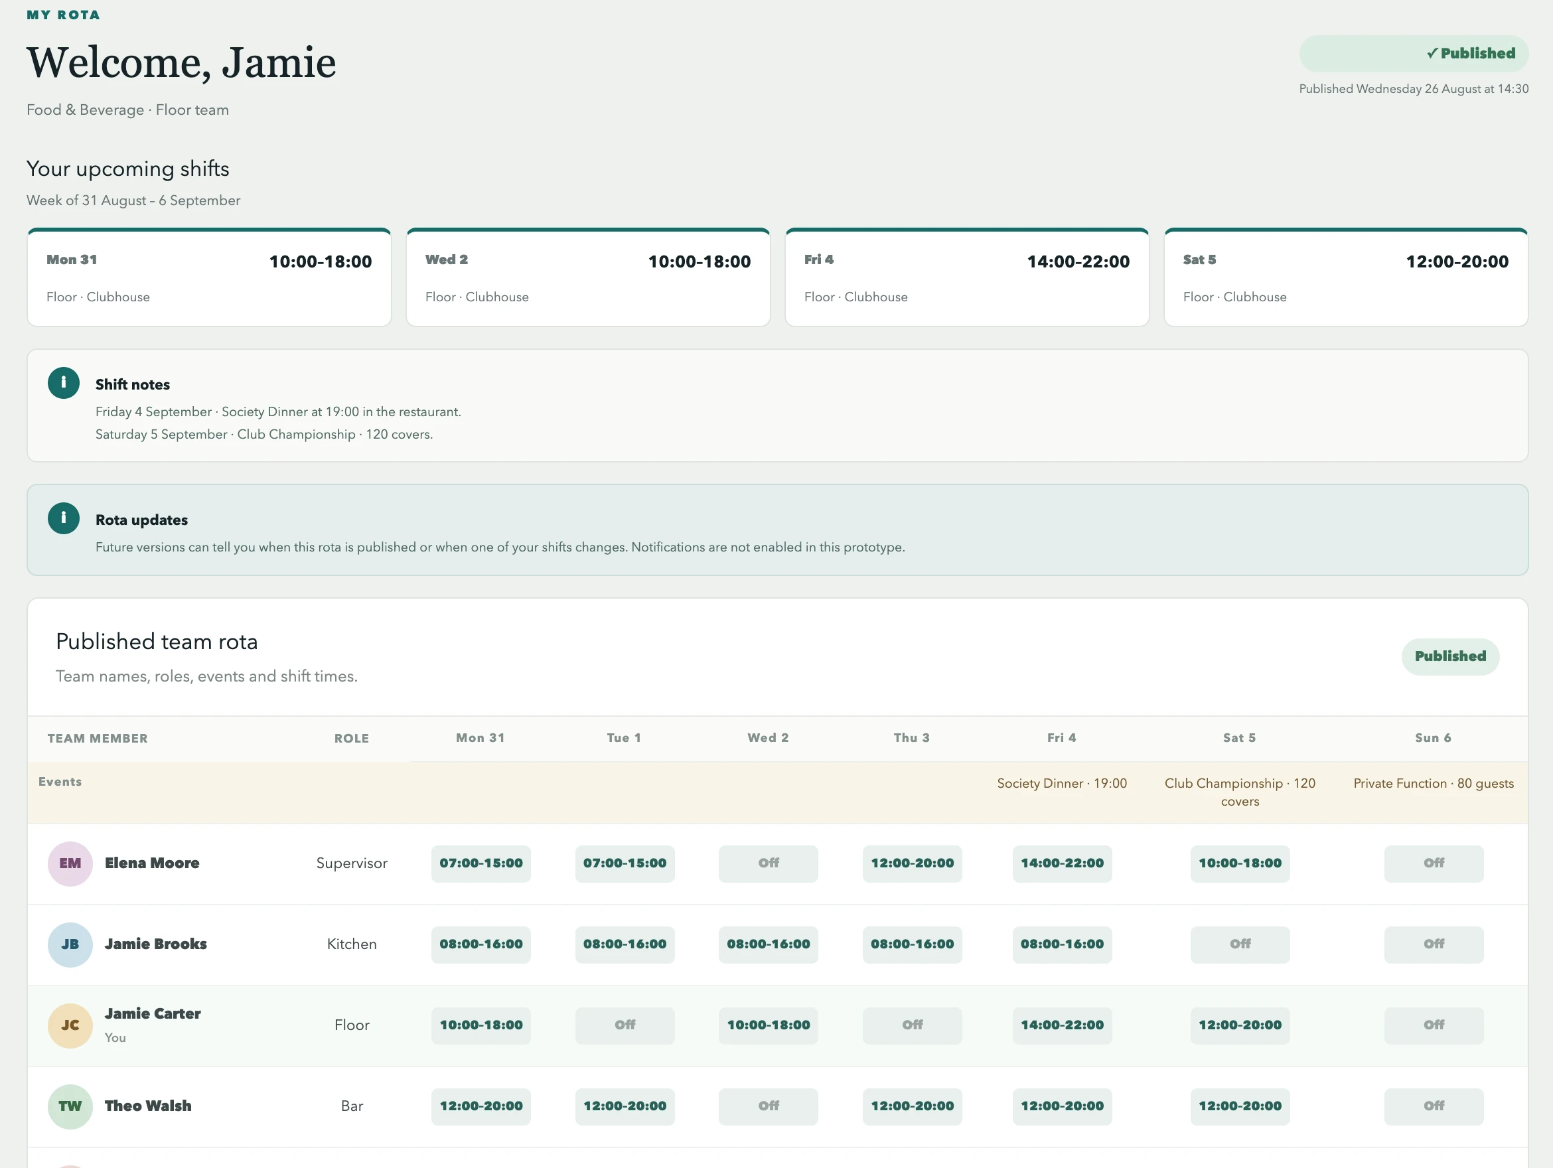
Task: Click Jamie Carter's Tuesday Off cell
Action: pyautogui.click(x=625, y=1025)
